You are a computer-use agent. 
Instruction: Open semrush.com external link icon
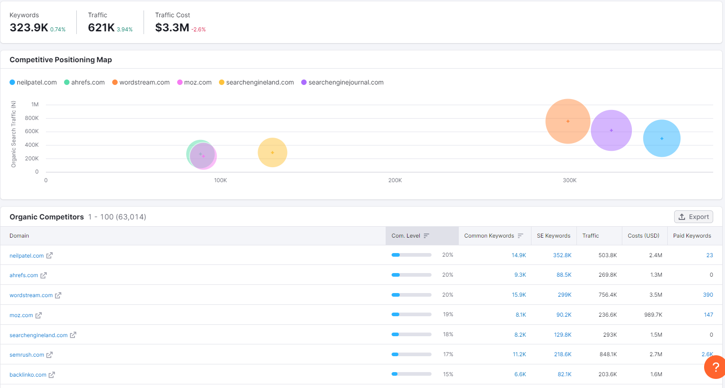coord(50,355)
